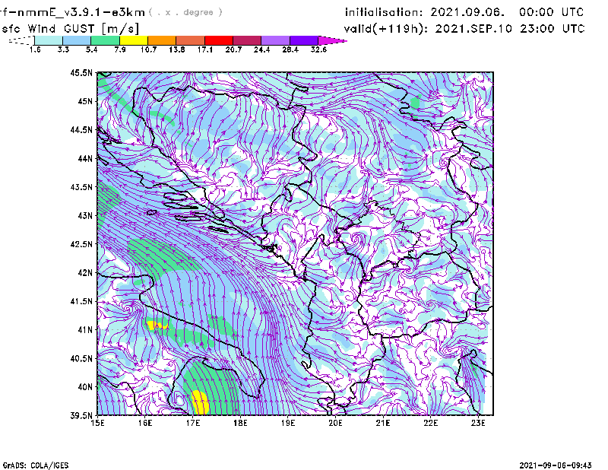Click the "sfc Wind GUST [m/s]" title

point(70,29)
